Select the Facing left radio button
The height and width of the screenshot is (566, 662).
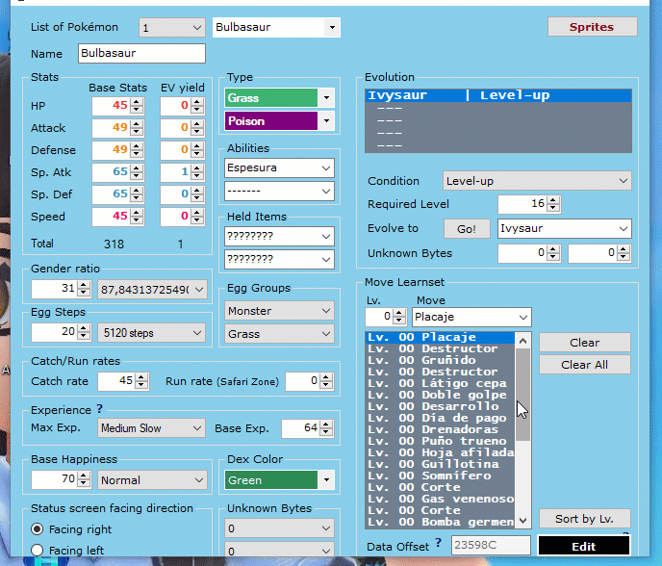pos(38,551)
